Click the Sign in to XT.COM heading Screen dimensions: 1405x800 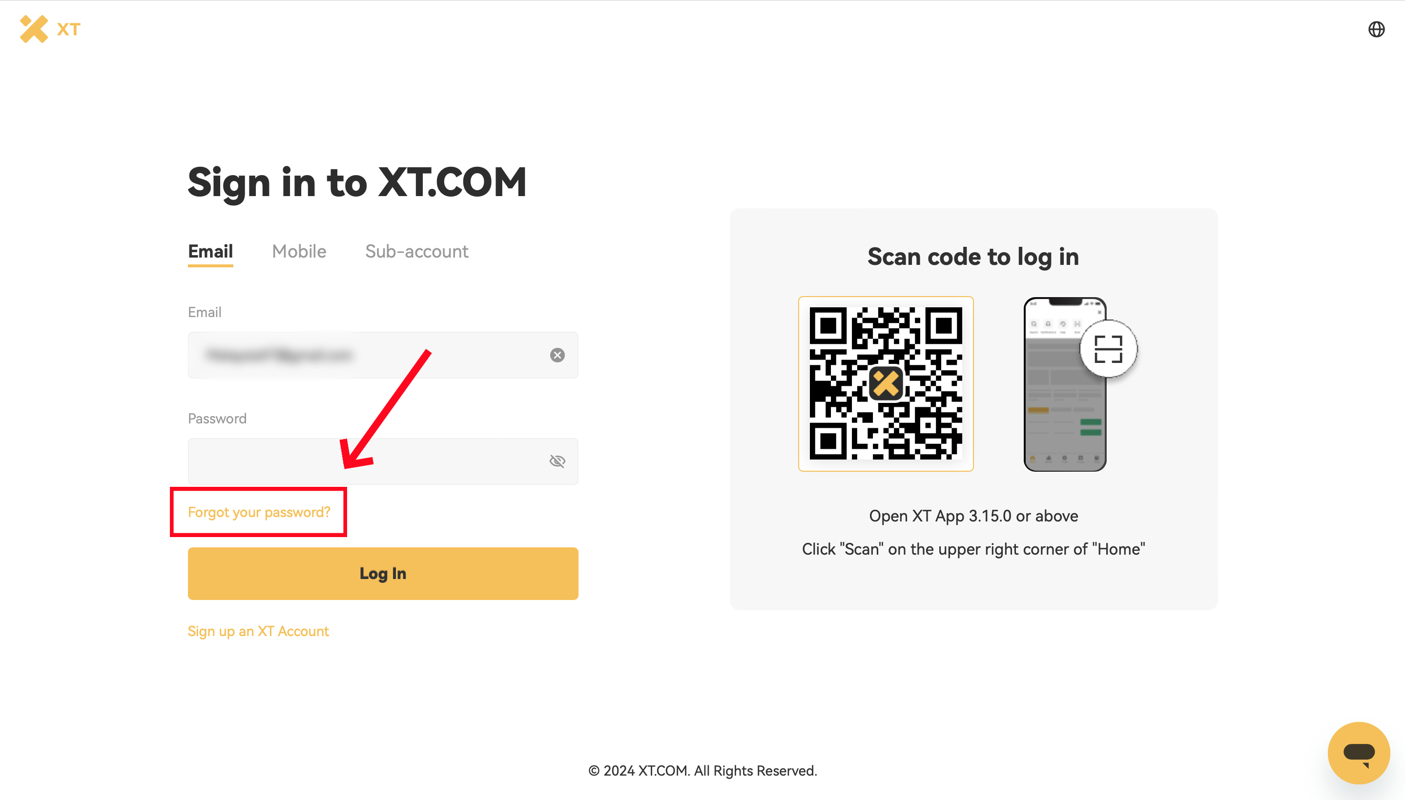pos(357,182)
